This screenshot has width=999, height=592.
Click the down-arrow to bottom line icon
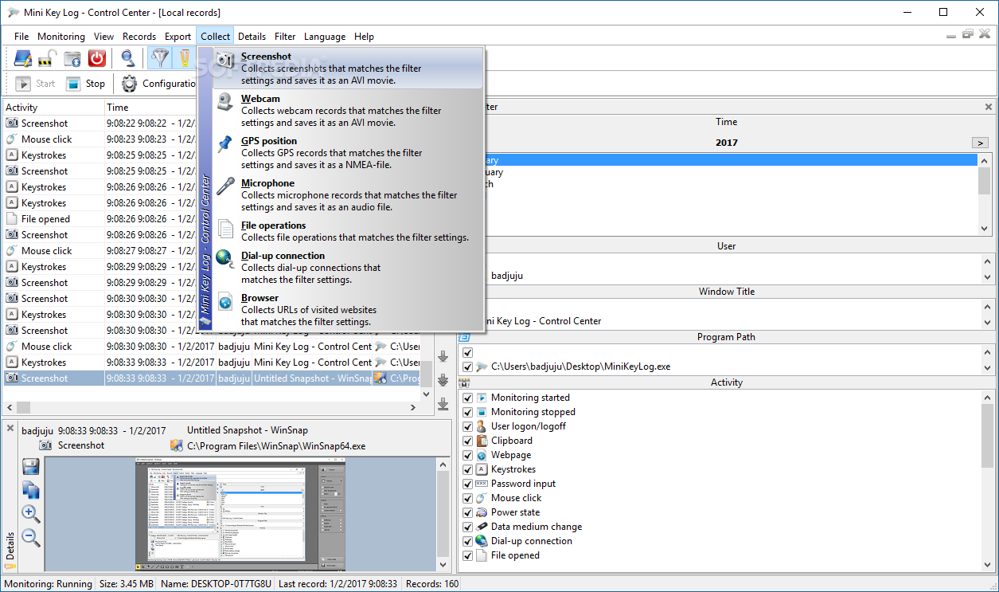tap(443, 404)
